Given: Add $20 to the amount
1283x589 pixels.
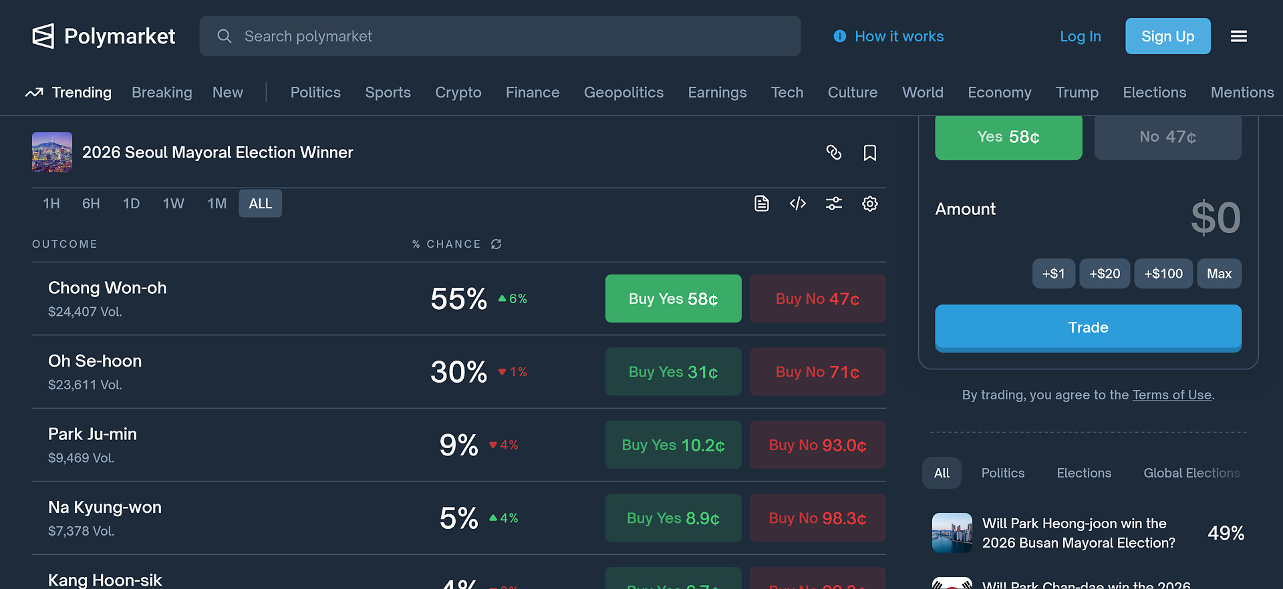Looking at the screenshot, I should click(1105, 274).
